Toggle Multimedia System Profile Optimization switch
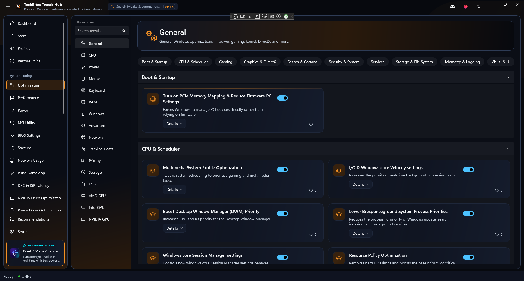The width and height of the screenshot is (524, 281). point(282,170)
